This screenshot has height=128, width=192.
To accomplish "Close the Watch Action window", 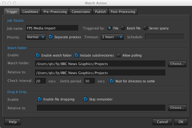I will [x=4, y=3].
